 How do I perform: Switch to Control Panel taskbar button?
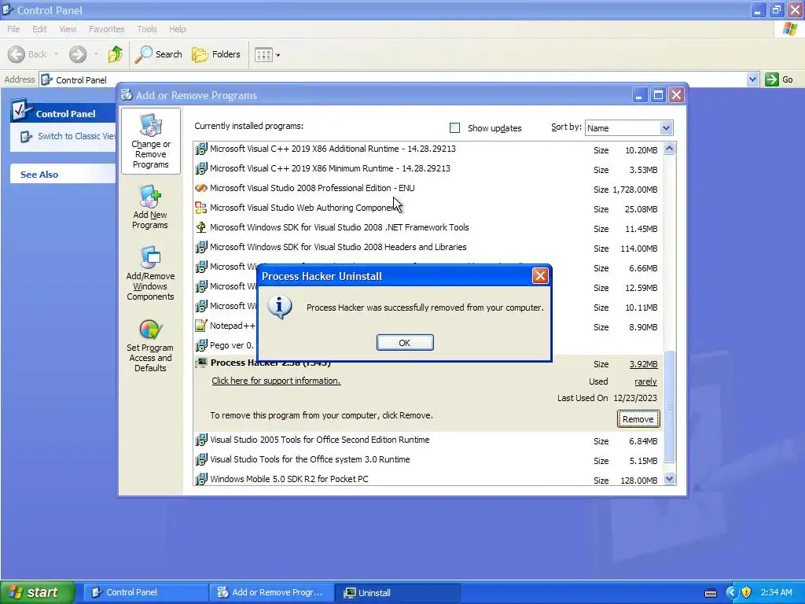point(145,592)
